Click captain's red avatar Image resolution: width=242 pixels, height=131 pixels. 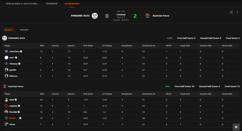tap(6, 106)
